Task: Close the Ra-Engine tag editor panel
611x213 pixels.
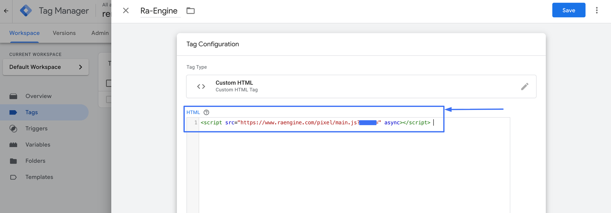Action: [x=126, y=11]
